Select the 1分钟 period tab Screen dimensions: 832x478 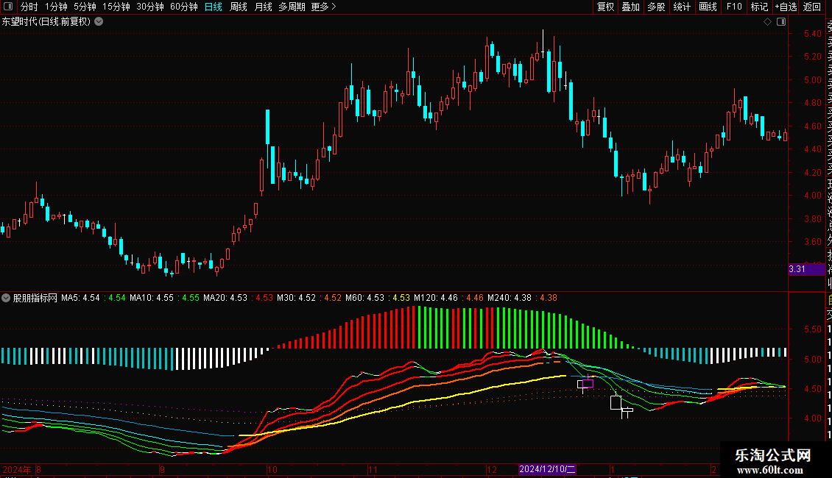(56, 7)
